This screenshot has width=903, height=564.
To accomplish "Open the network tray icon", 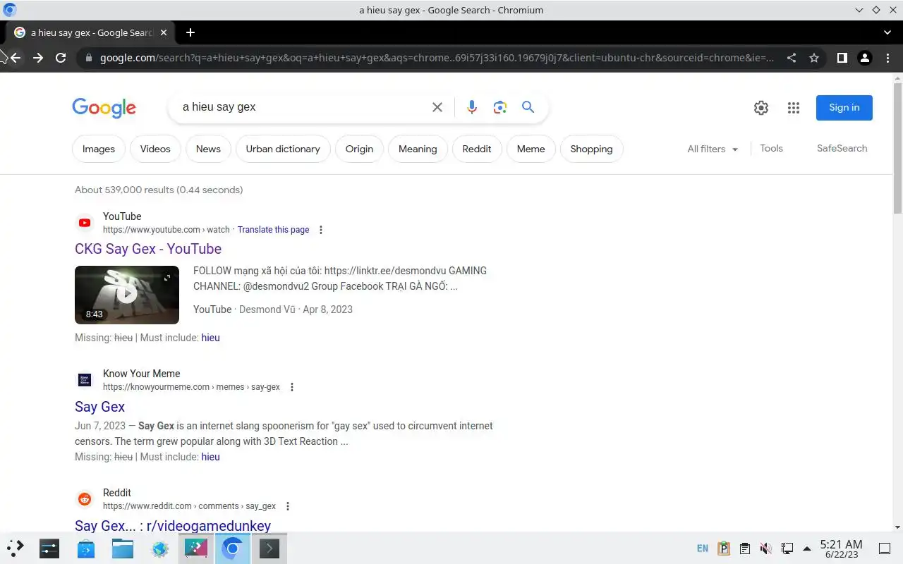I will (x=787, y=548).
